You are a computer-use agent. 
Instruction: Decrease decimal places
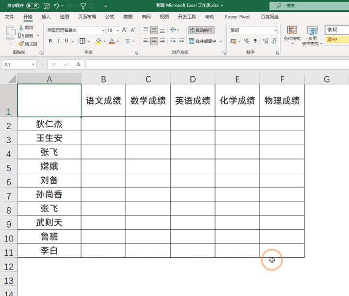click(274, 41)
